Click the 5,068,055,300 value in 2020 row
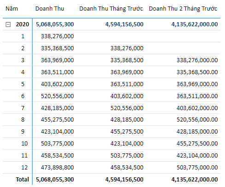 (x=55, y=24)
